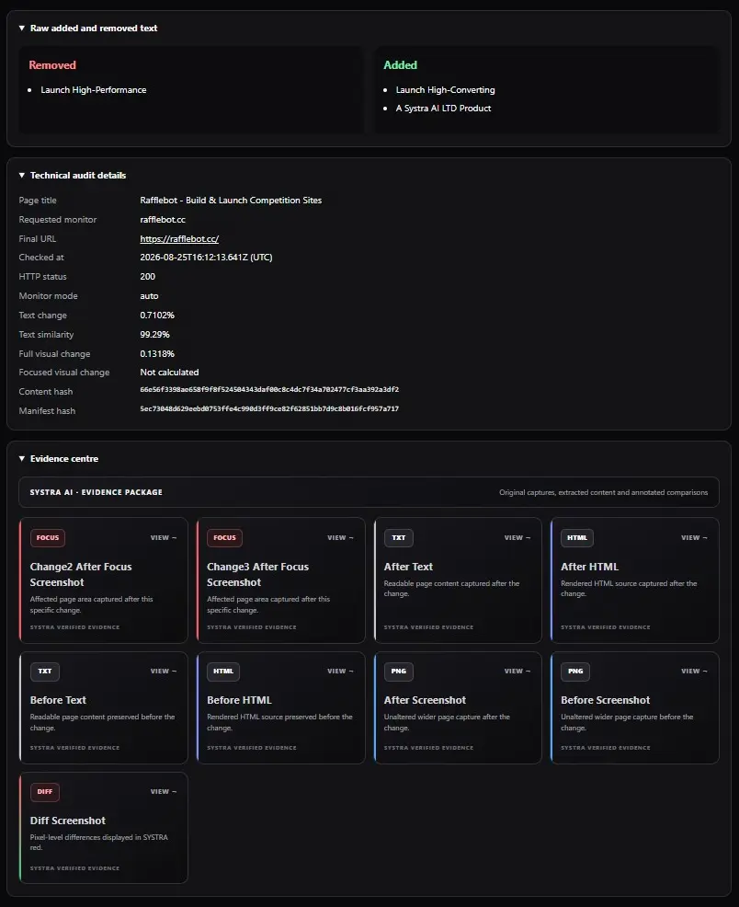739x907 pixels.
Task: Collapse the Evidence centre section
Action: 58,459
